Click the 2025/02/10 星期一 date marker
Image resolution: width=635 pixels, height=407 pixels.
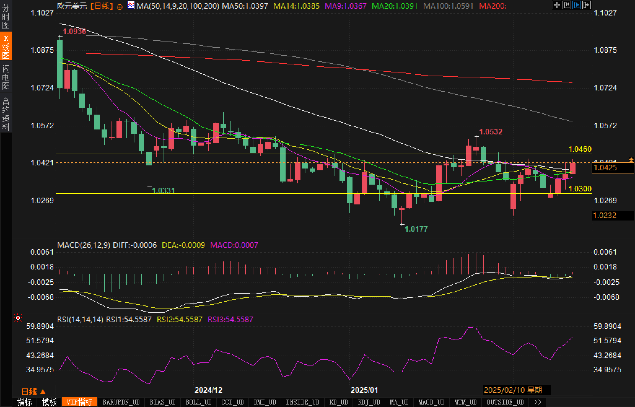tap(516, 390)
